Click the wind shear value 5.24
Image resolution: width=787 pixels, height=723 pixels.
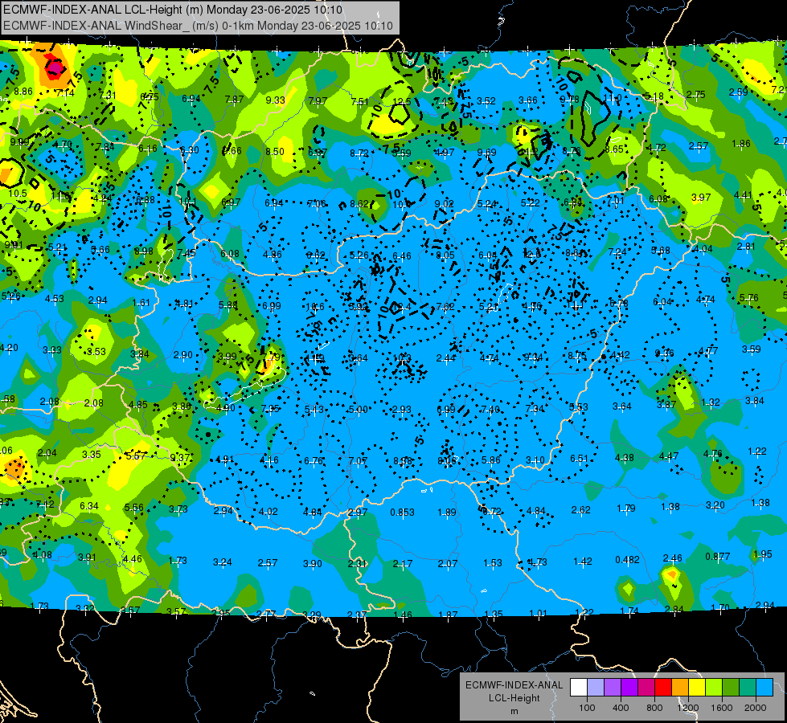click(x=487, y=204)
